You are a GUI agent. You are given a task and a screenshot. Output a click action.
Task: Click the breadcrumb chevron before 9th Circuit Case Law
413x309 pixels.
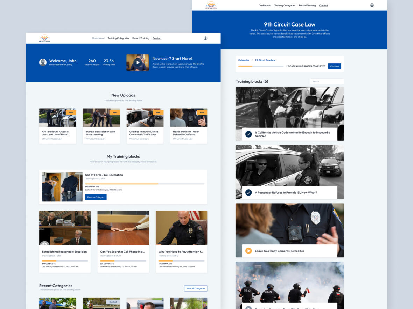point(253,60)
